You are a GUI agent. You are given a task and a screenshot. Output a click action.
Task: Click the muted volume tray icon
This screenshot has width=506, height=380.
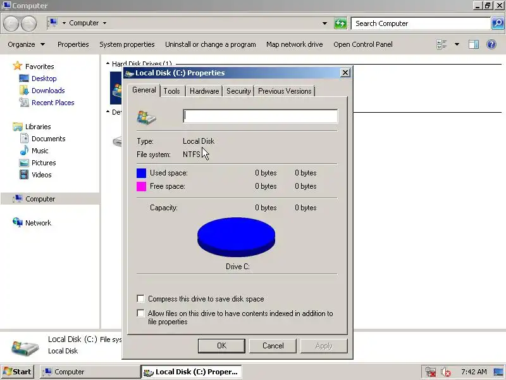point(446,372)
